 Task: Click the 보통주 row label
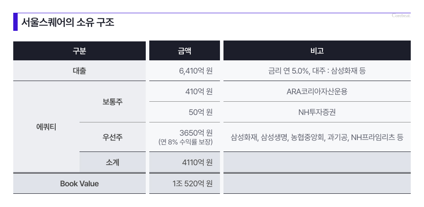pyautogui.click(x=113, y=102)
